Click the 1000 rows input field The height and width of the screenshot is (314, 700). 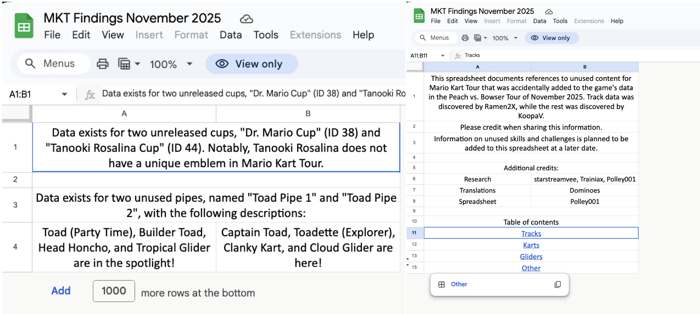click(x=114, y=291)
